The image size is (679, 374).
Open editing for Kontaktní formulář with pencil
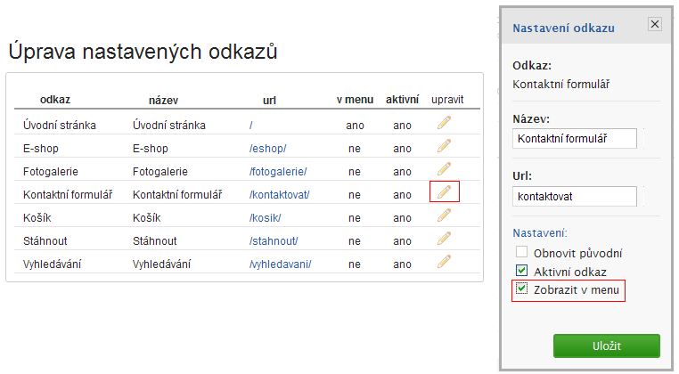coord(444,192)
